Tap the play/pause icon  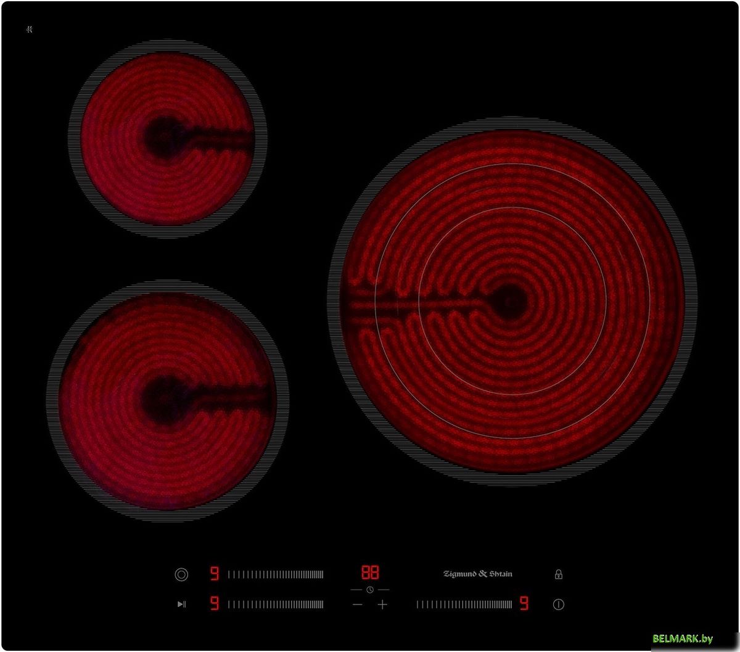pos(181,605)
